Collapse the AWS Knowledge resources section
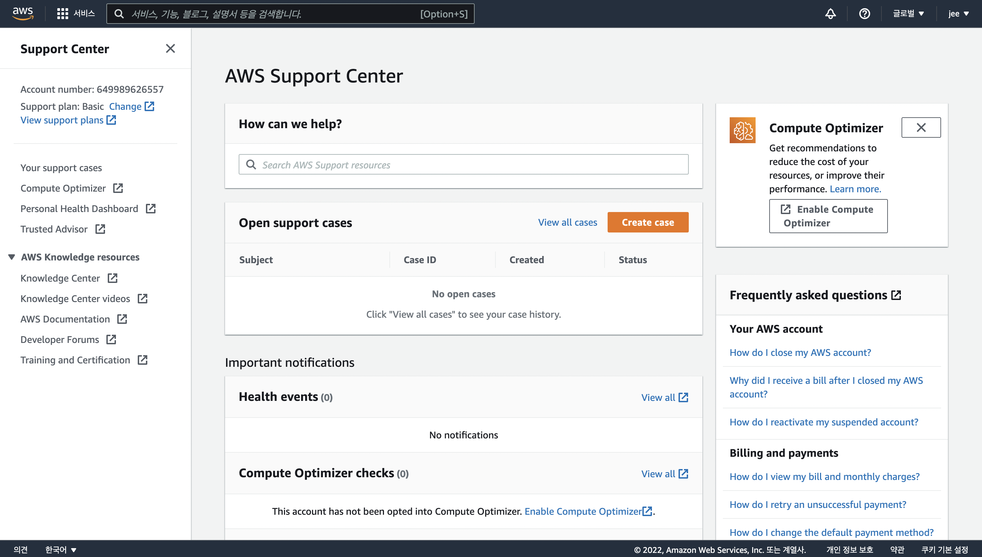This screenshot has height=557, width=982. (12, 257)
